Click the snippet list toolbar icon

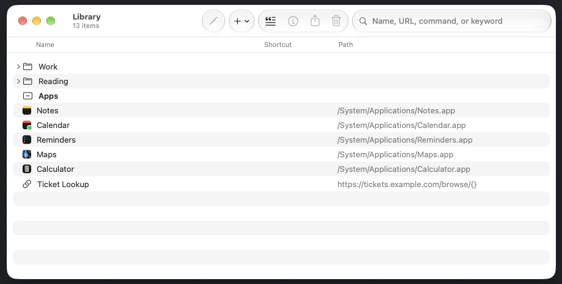tap(270, 21)
